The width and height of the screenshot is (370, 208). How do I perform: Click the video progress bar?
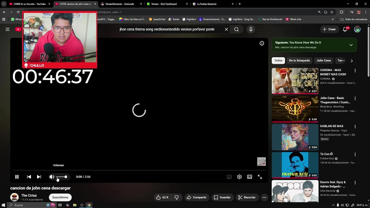139,170
